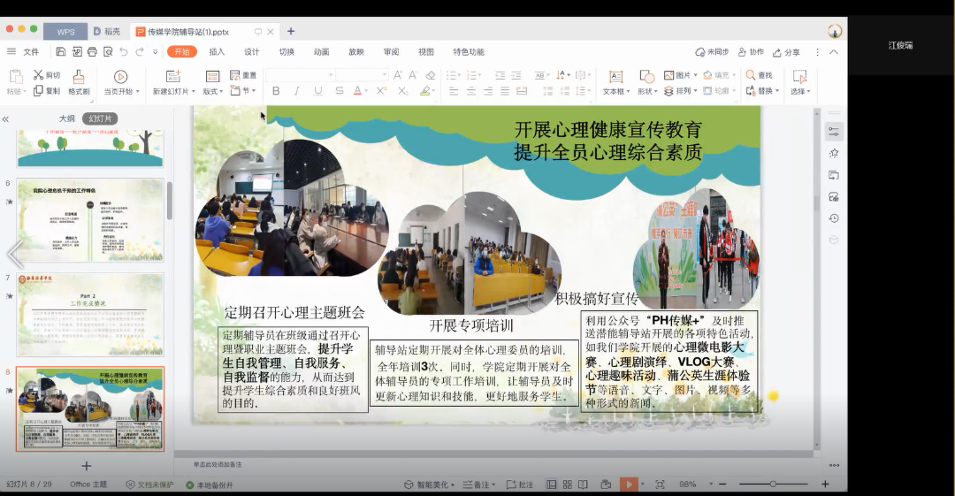Insert a text box (文本框)

click(x=616, y=78)
